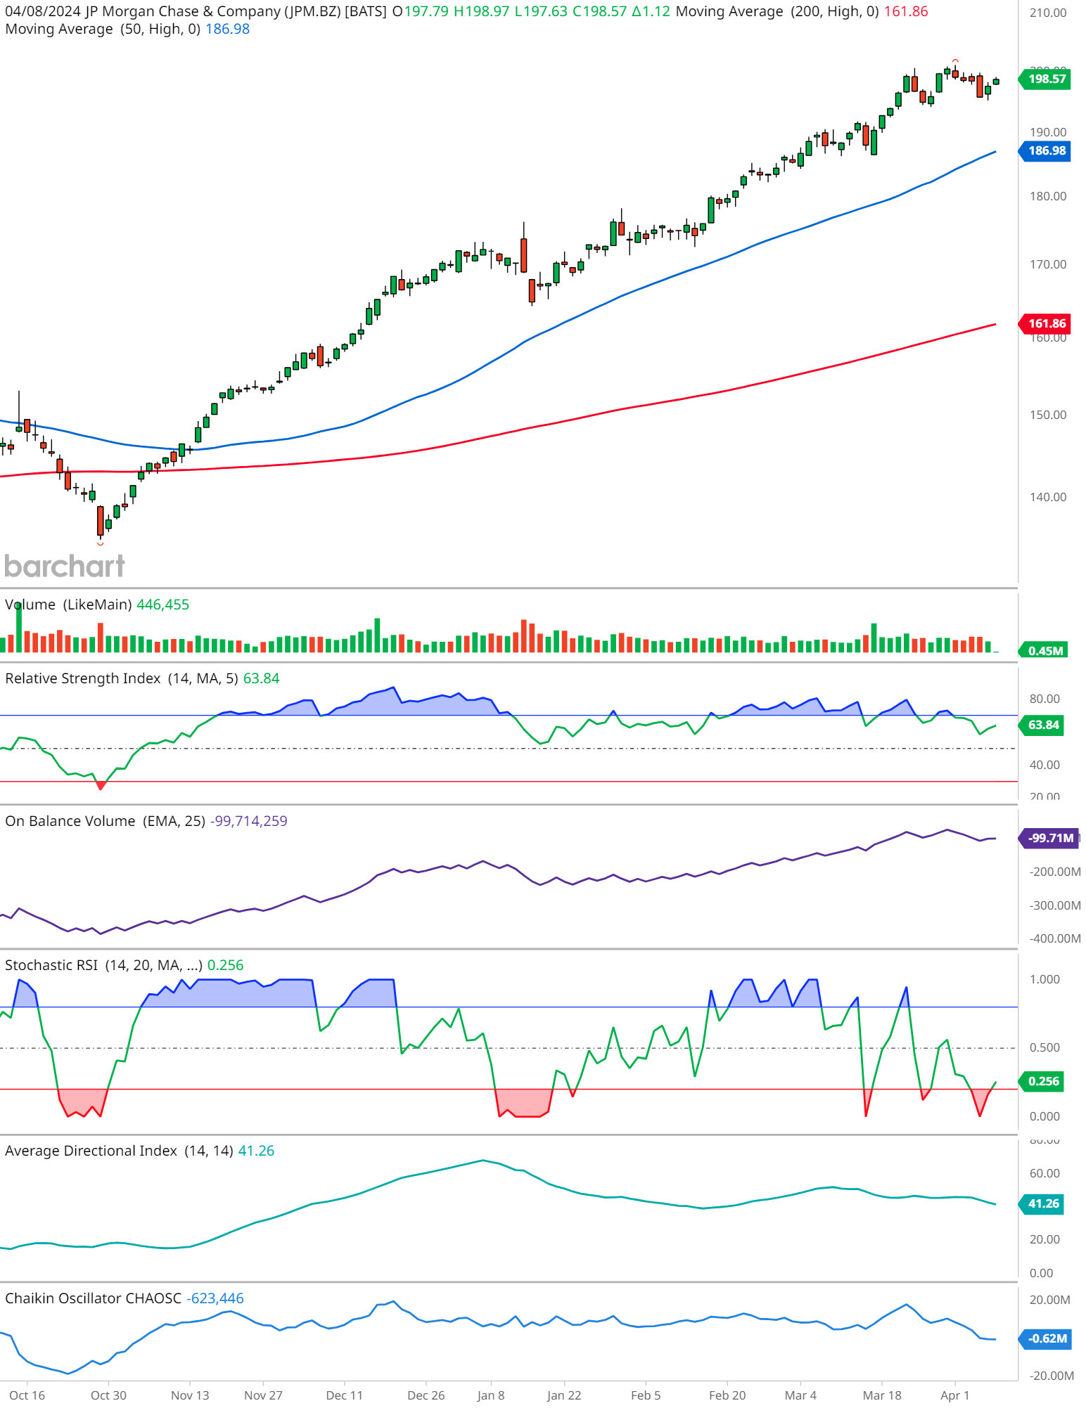Click the 40.00 RSI axis label
The width and height of the screenshot is (1086, 1408).
click(1045, 765)
